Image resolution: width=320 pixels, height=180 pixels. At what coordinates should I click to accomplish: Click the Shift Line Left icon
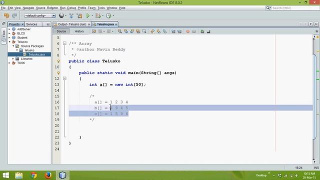tap(173, 31)
